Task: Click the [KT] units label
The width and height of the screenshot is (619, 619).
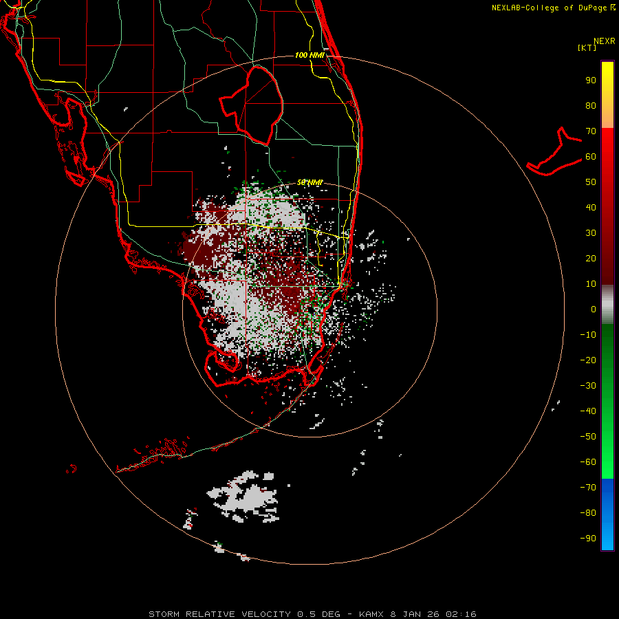Action: pyautogui.click(x=587, y=47)
